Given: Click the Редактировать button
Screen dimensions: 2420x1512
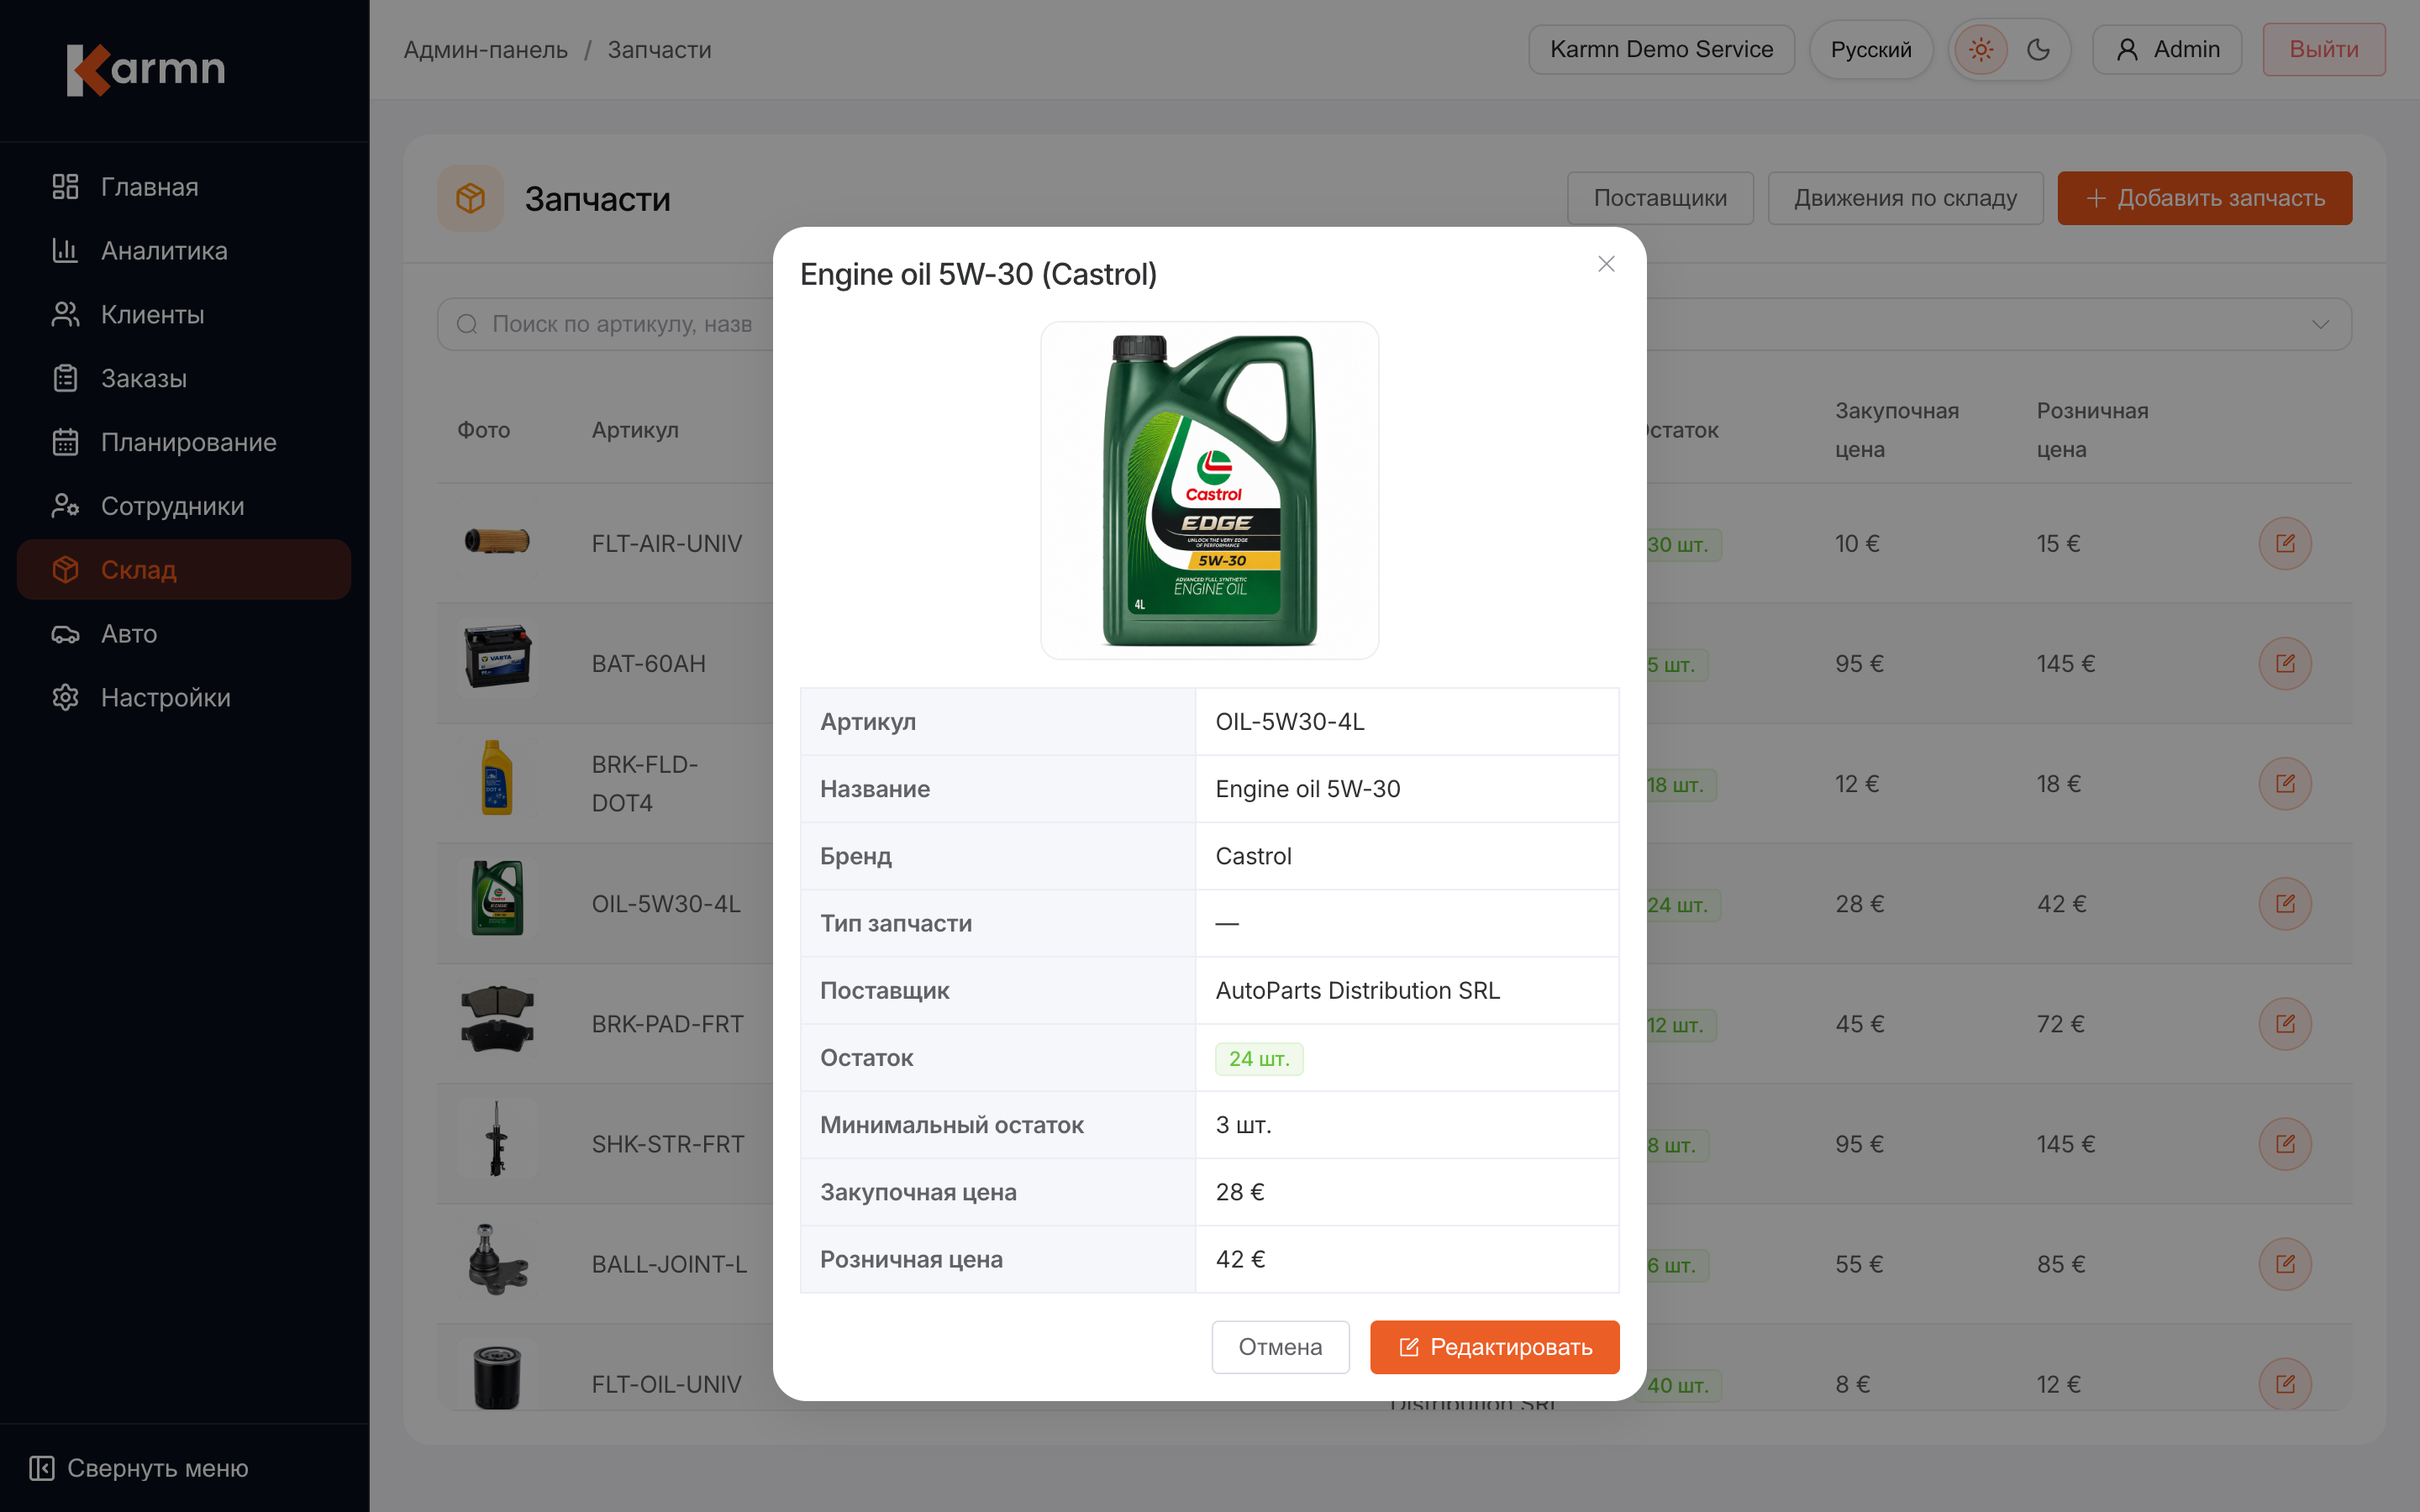Looking at the screenshot, I should click(x=1495, y=1347).
